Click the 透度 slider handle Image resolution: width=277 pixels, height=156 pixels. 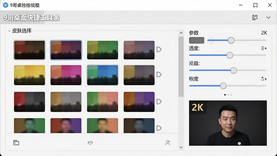[230, 55]
